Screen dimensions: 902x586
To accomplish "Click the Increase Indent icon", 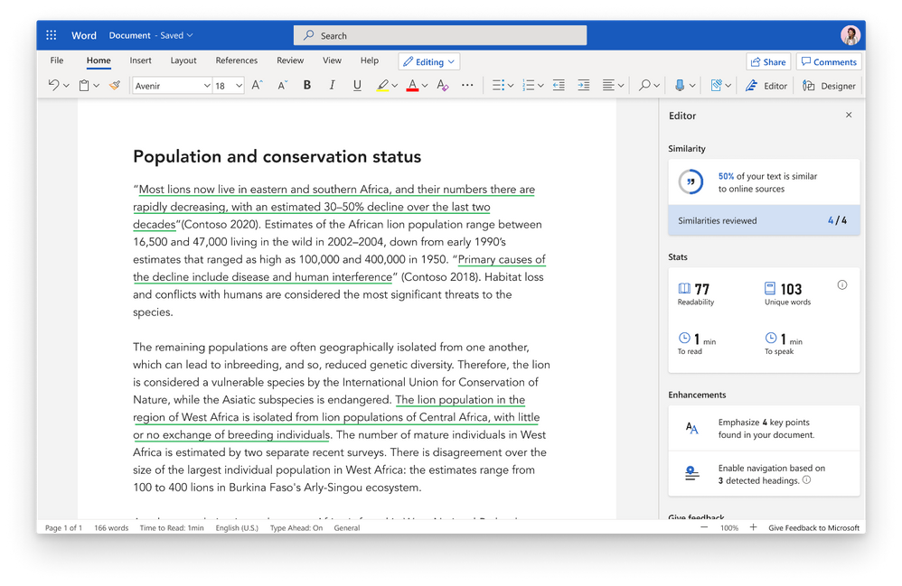I will click(584, 85).
